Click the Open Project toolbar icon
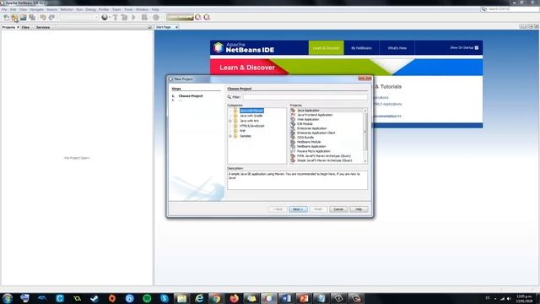 click(x=23, y=17)
